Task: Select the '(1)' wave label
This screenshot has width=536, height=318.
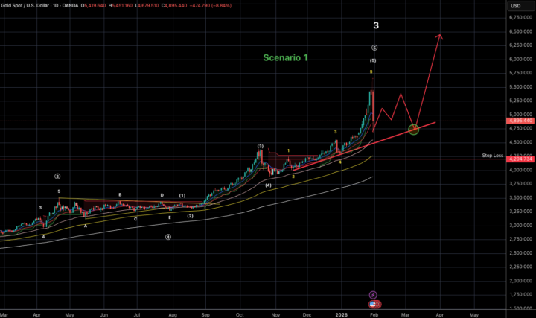Action: click(x=182, y=196)
